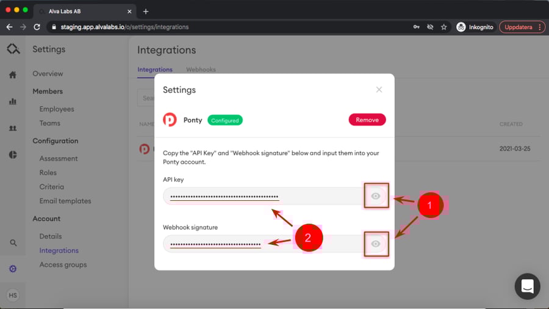Click the Alva Labs logo icon

pos(13,49)
